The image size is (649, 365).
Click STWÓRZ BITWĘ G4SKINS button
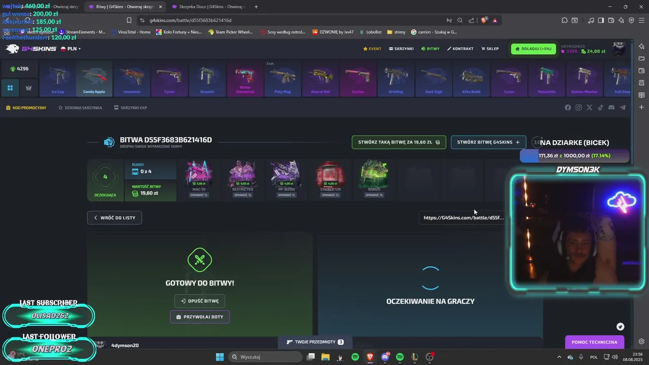click(x=488, y=142)
